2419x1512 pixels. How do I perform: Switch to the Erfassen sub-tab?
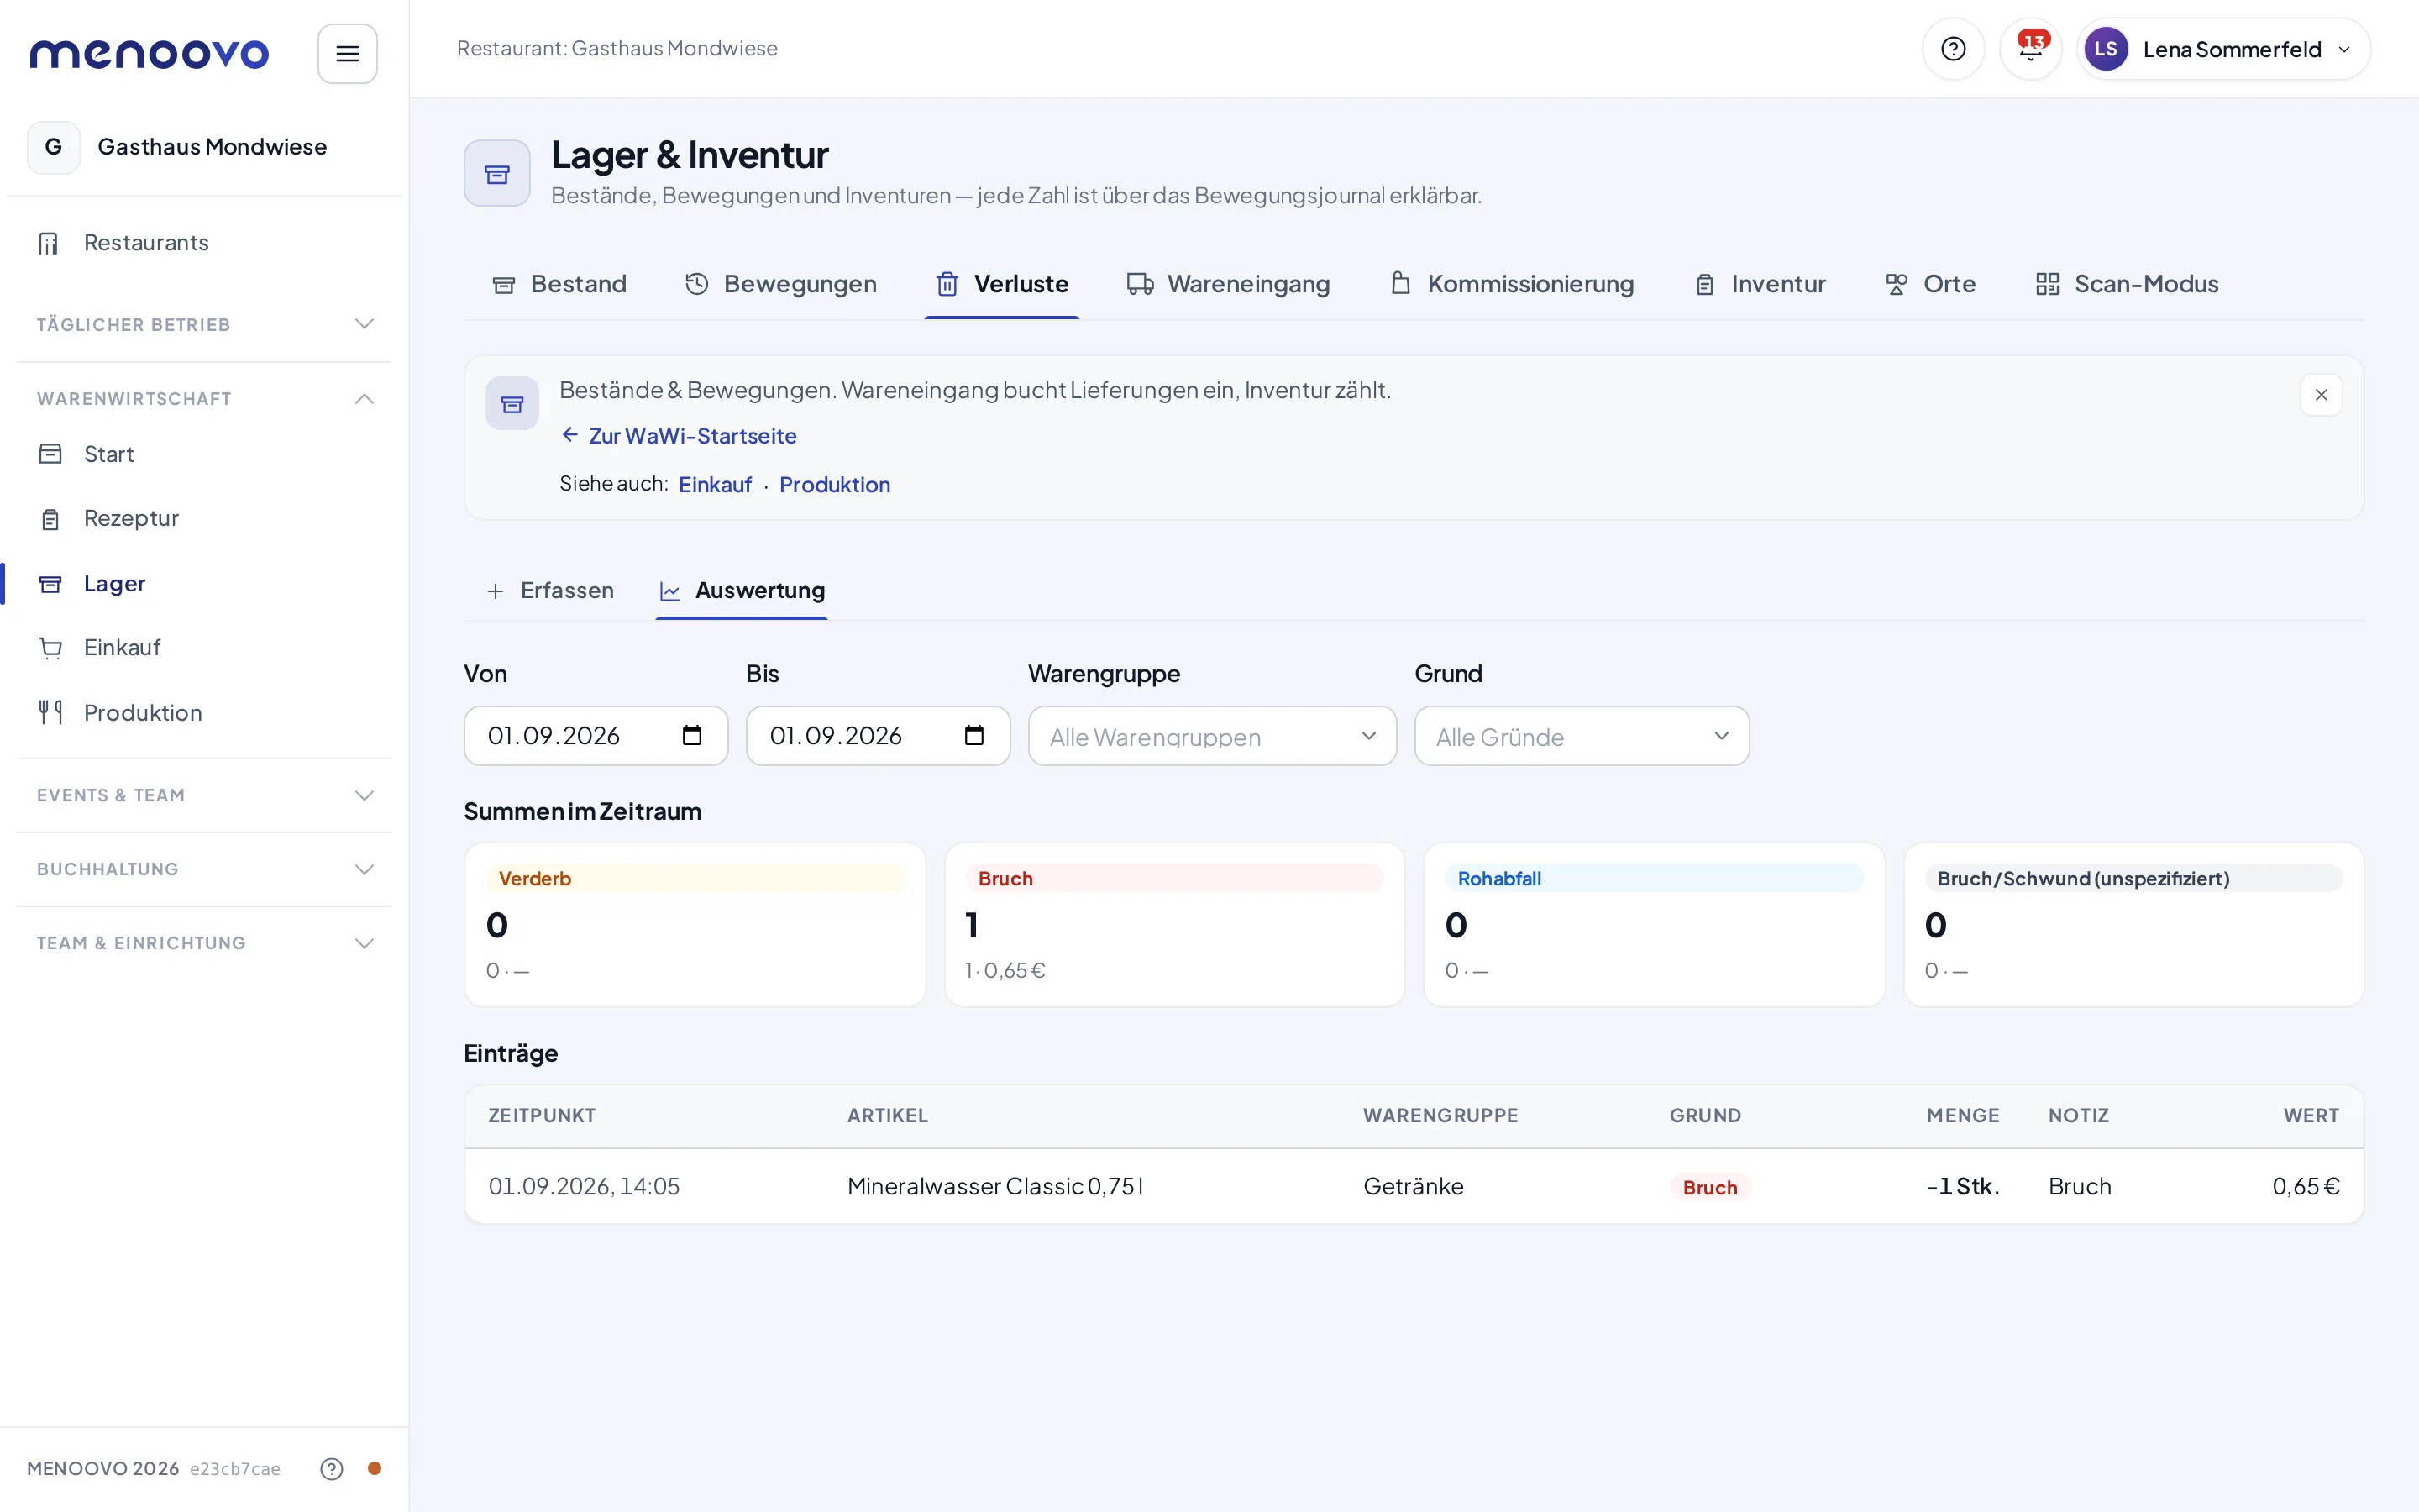550,591
